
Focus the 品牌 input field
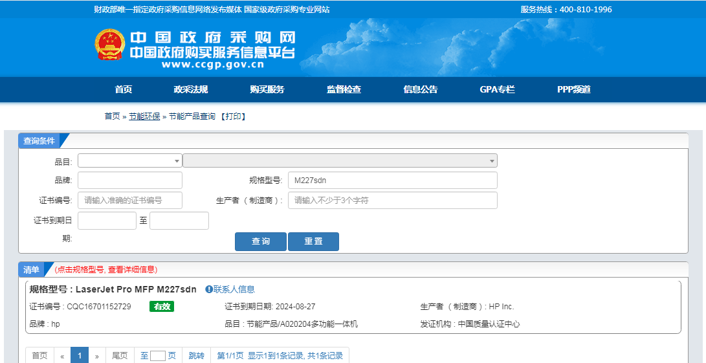click(x=129, y=180)
